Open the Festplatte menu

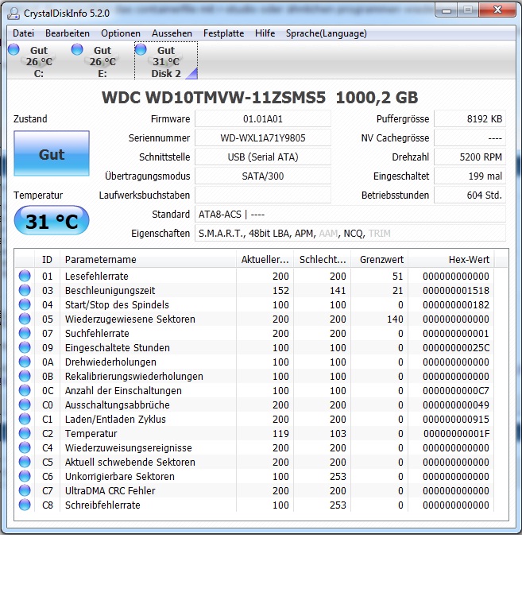click(x=223, y=33)
